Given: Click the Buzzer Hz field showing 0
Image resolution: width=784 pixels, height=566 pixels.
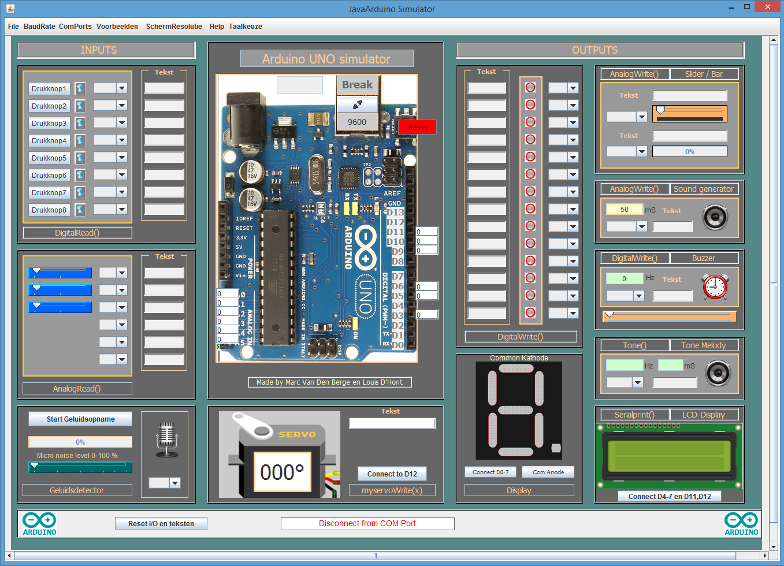Looking at the screenshot, I should pos(624,278).
